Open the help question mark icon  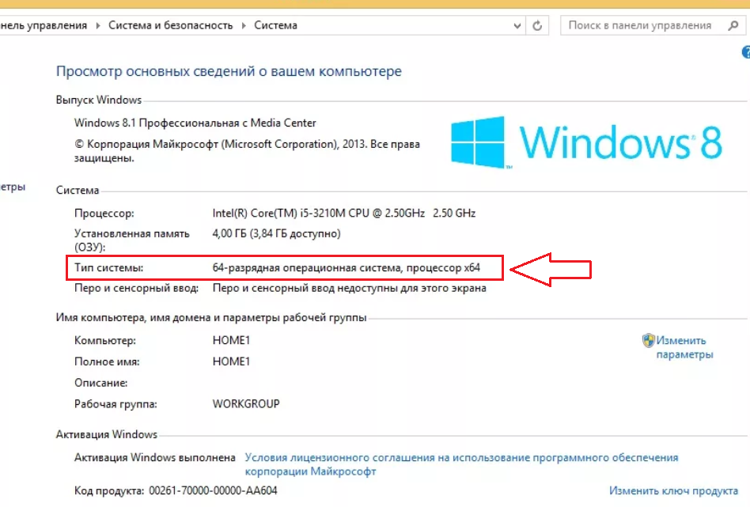pos(746,52)
